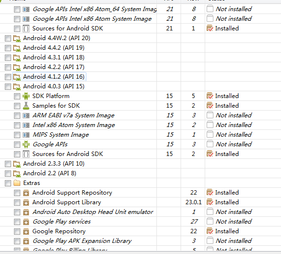The image size is (281, 254).
Task: Click the API 15 Sources for Android SDK icon
Action: click(x=26, y=154)
